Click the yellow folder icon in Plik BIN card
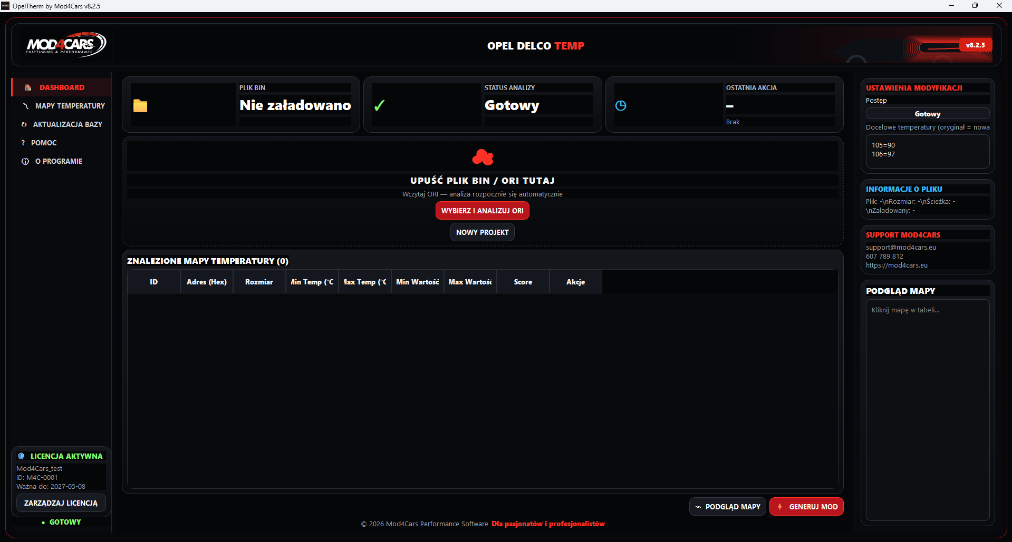 (x=140, y=106)
